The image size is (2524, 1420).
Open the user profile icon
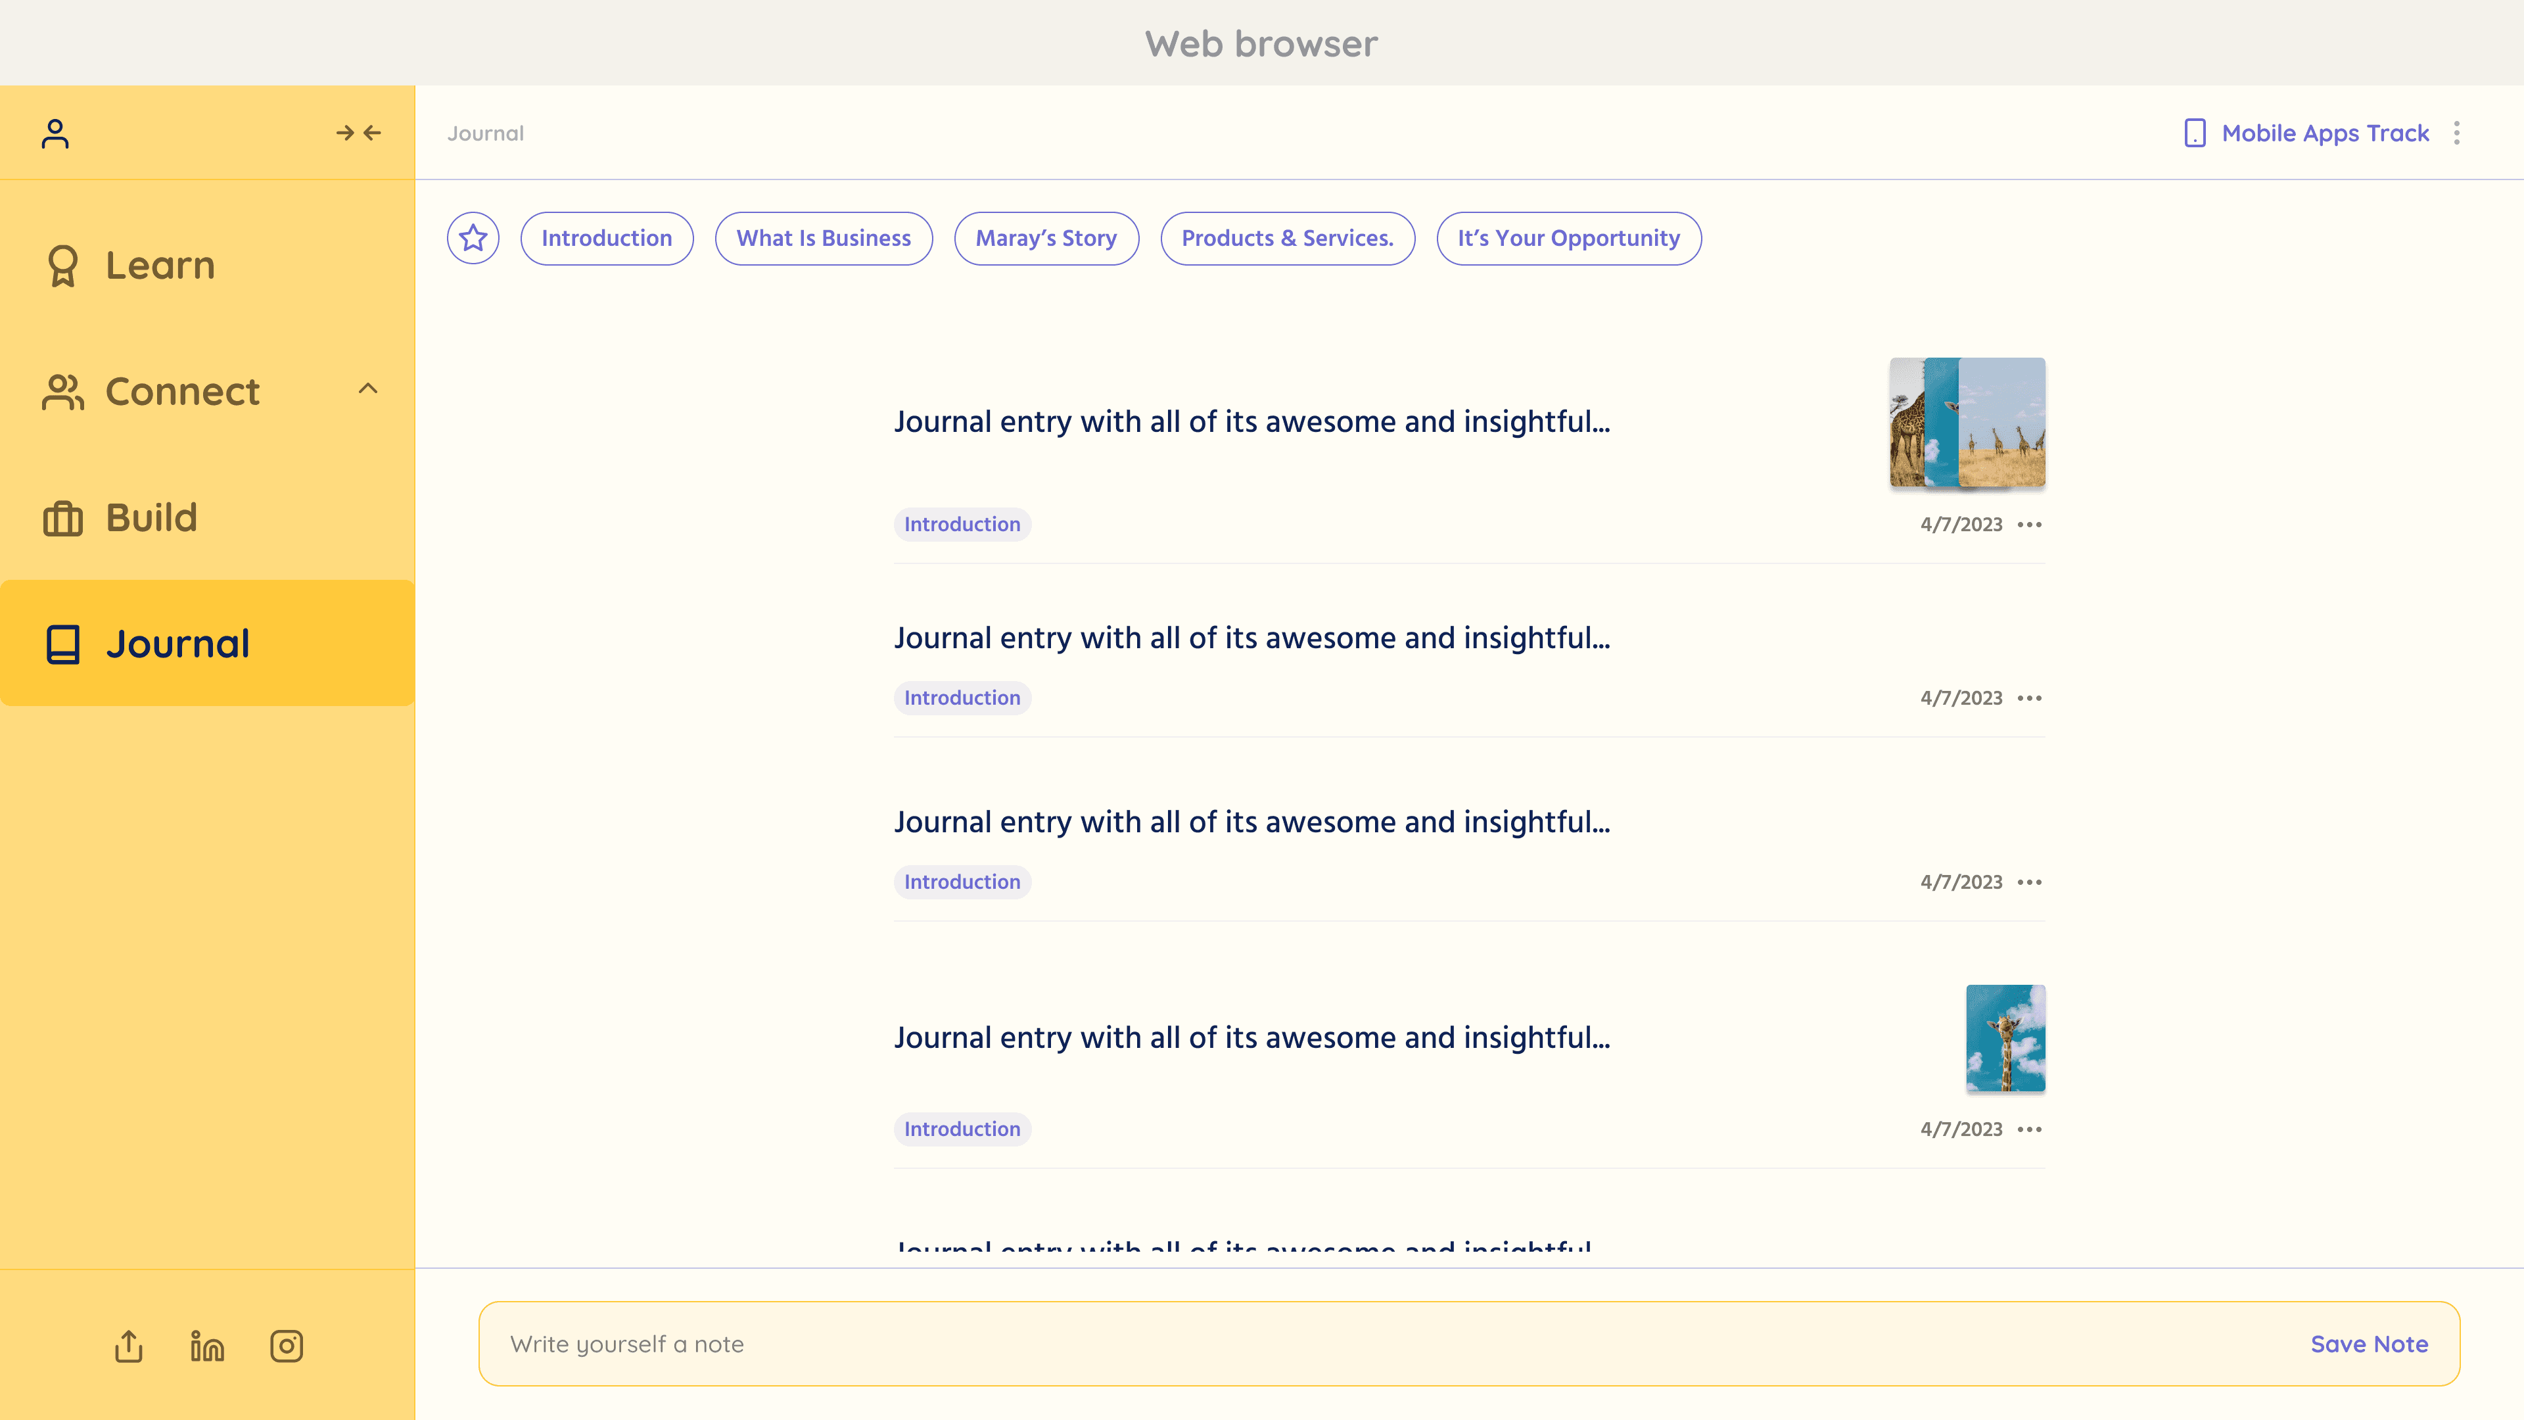[x=55, y=133]
